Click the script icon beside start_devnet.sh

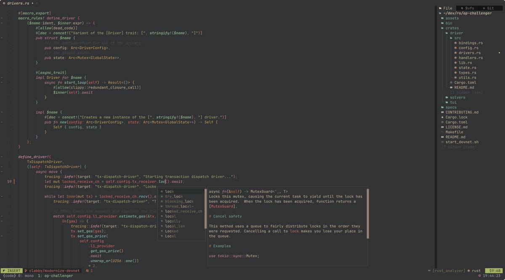pos(442,142)
